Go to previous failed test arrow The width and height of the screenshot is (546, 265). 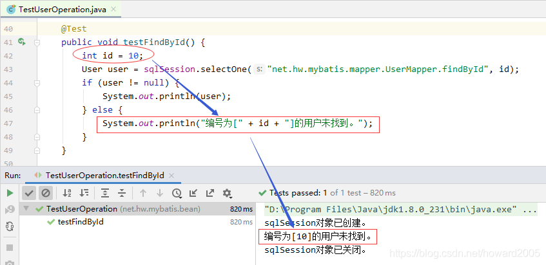(142, 193)
